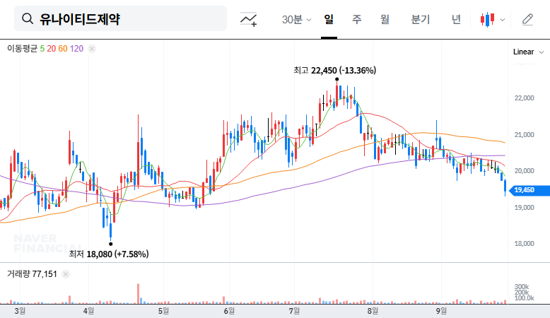Click the 최고 22,450 high price label
Image resolution: width=550 pixels, height=318 pixels.
click(334, 71)
